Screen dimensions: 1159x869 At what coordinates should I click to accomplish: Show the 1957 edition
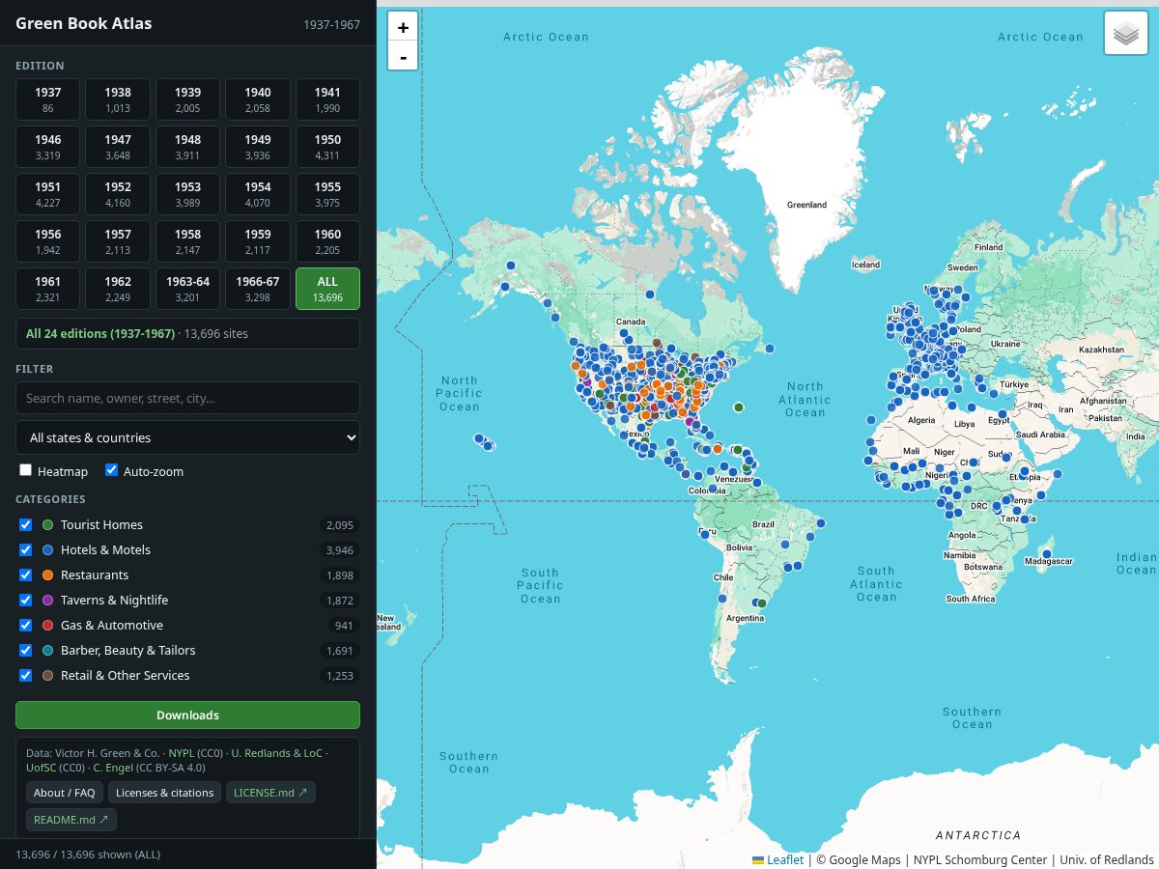tap(118, 241)
